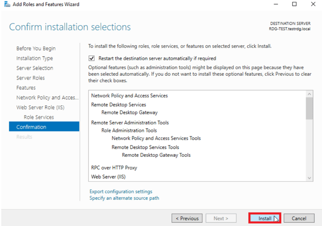Viewport: 322px width, 226px height.
Task: Go to Before You Begin step
Action: [x=36, y=49]
